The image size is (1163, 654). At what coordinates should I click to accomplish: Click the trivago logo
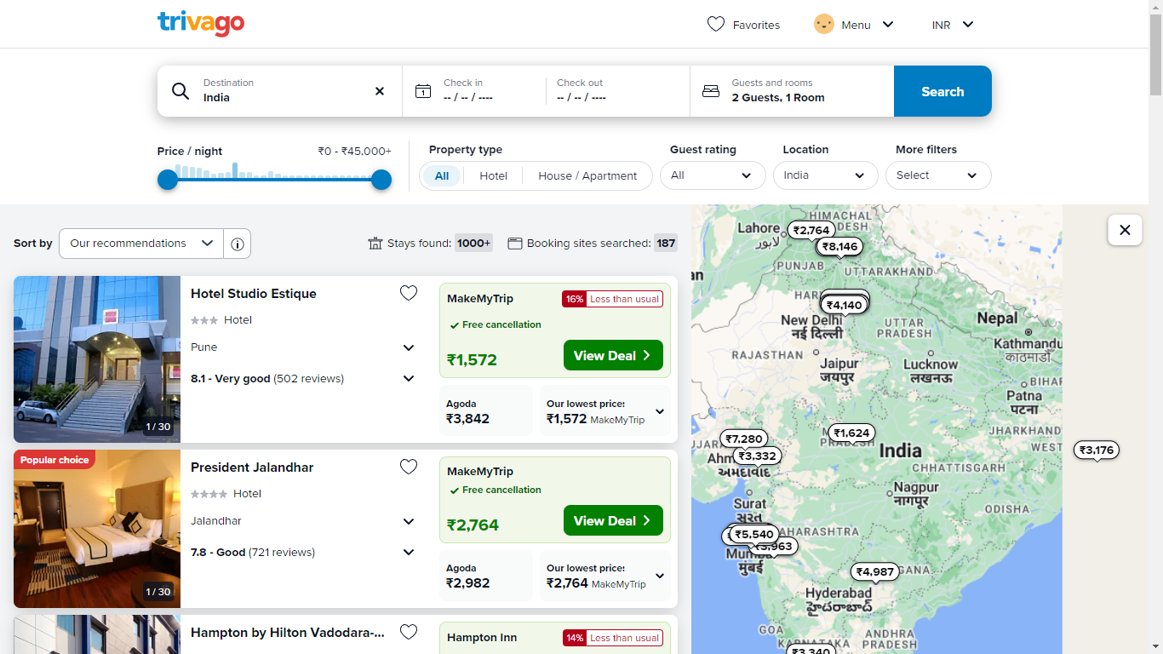[x=201, y=24]
